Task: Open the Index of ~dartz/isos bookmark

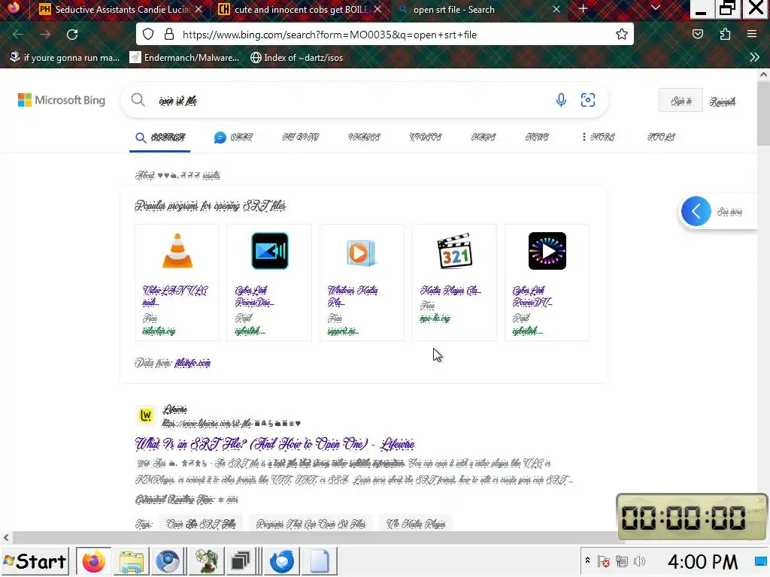Action: (x=296, y=57)
